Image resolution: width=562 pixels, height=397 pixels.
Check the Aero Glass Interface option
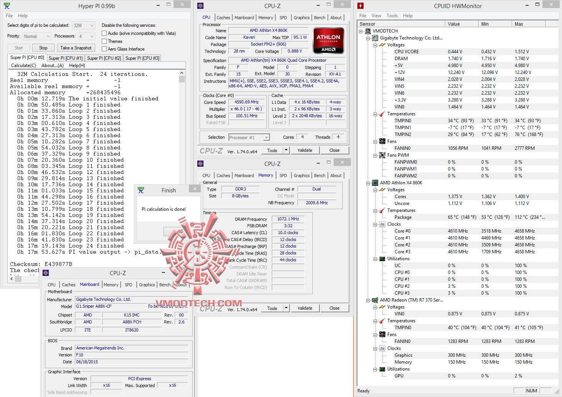104,49
